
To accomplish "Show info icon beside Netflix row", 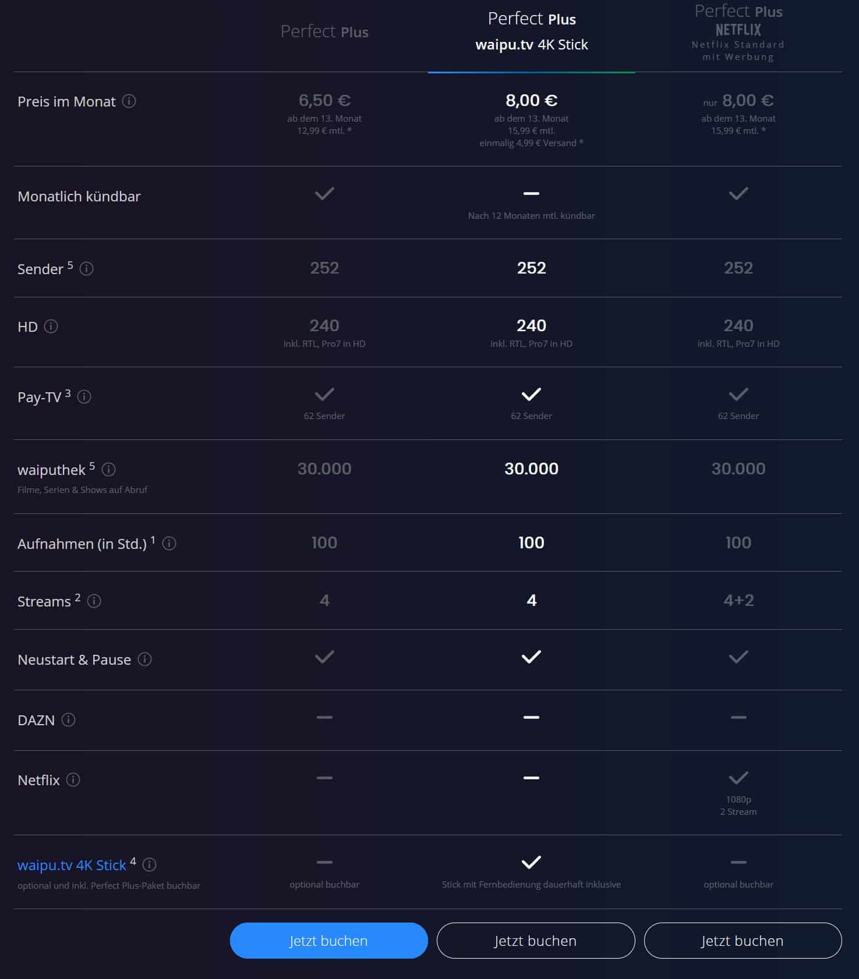I will click(73, 780).
